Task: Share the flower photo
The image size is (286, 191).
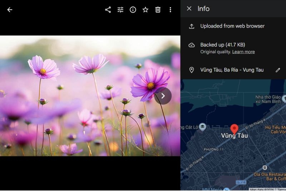Action: click(108, 10)
